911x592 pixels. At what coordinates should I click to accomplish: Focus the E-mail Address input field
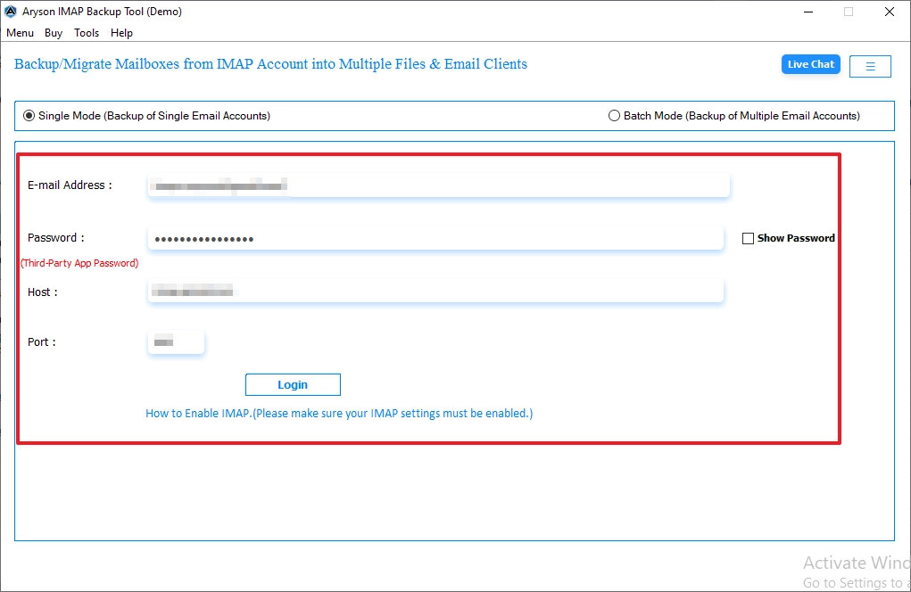(x=439, y=185)
